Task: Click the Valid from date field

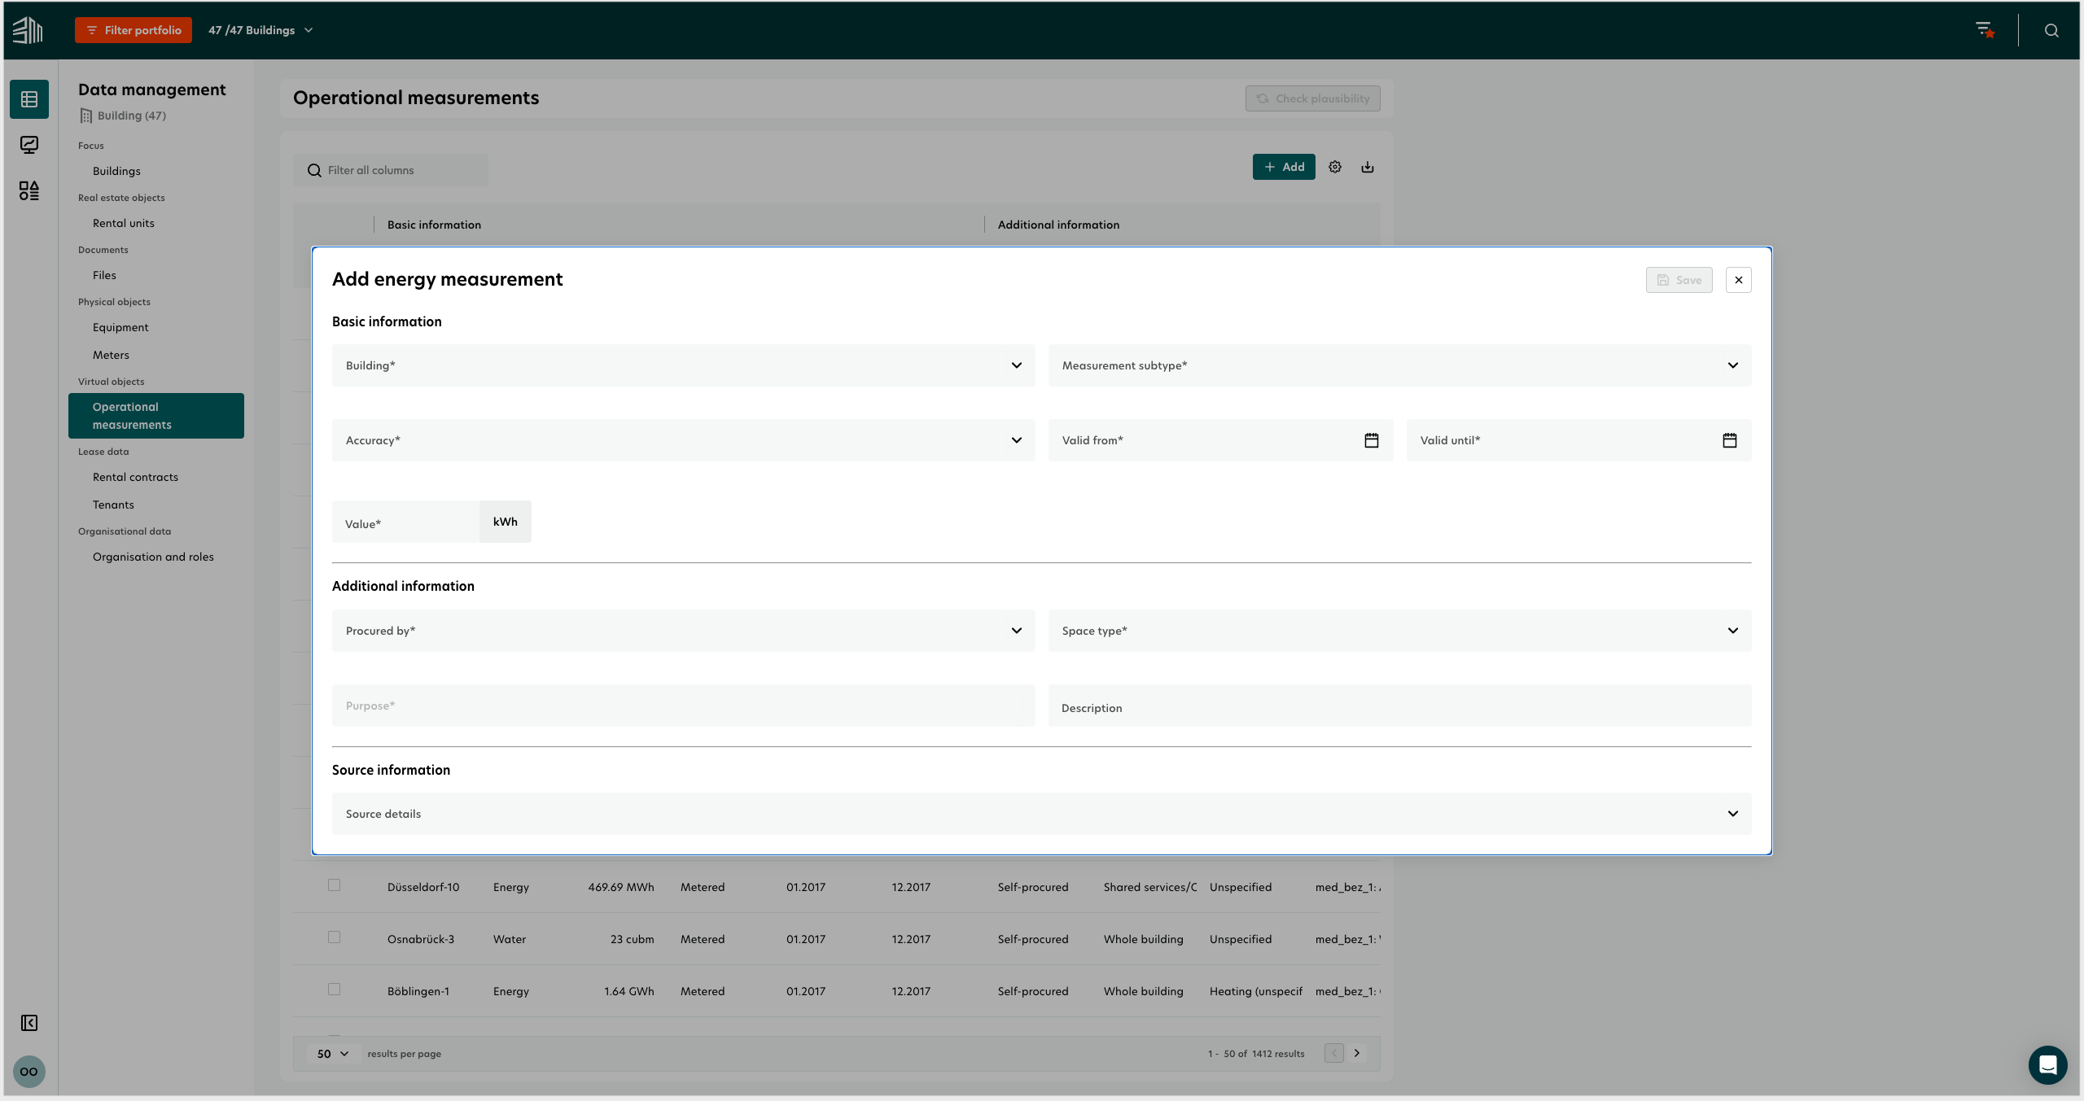Action: tap(1221, 440)
